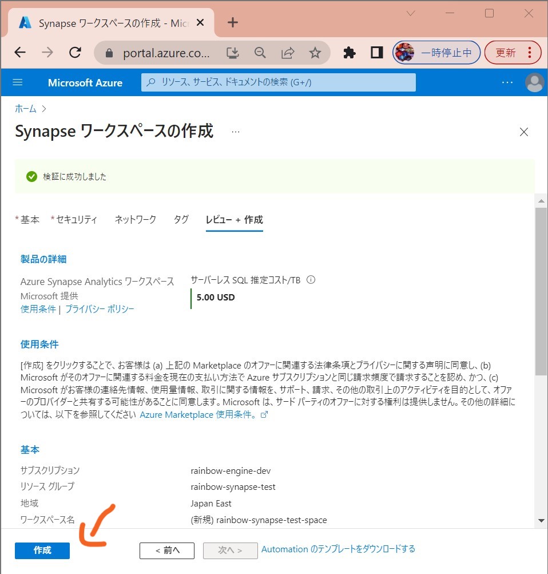The image size is (548, 574).
Task: Click the portal.azure.co... address bar URL
Action: [166, 53]
